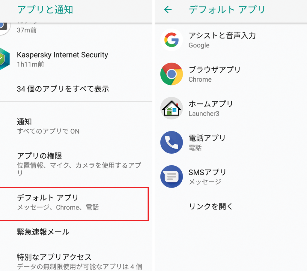
Task: Tap the Google assistant icon
Action: [x=171, y=40]
